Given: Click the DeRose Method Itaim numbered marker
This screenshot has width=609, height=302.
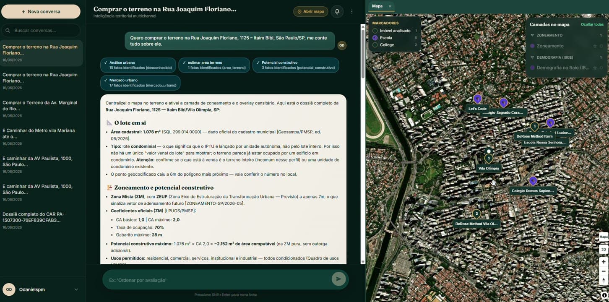Looking at the screenshot, I should [534, 126].
